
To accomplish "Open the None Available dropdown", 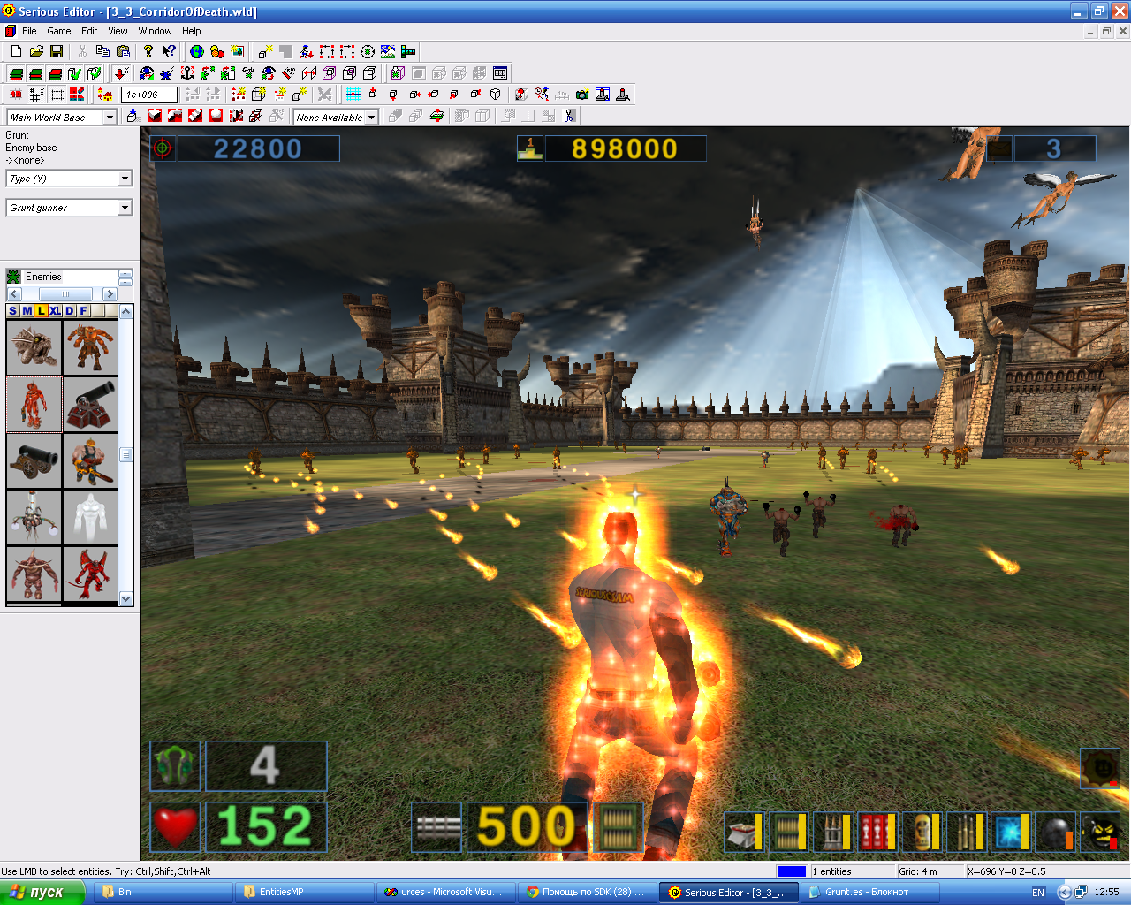I will tap(372, 118).
